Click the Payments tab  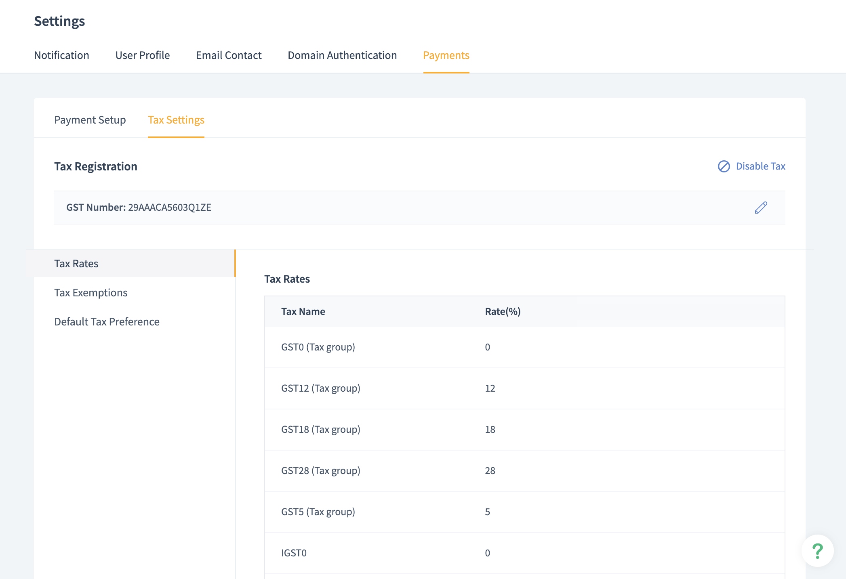click(x=446, y=55)
